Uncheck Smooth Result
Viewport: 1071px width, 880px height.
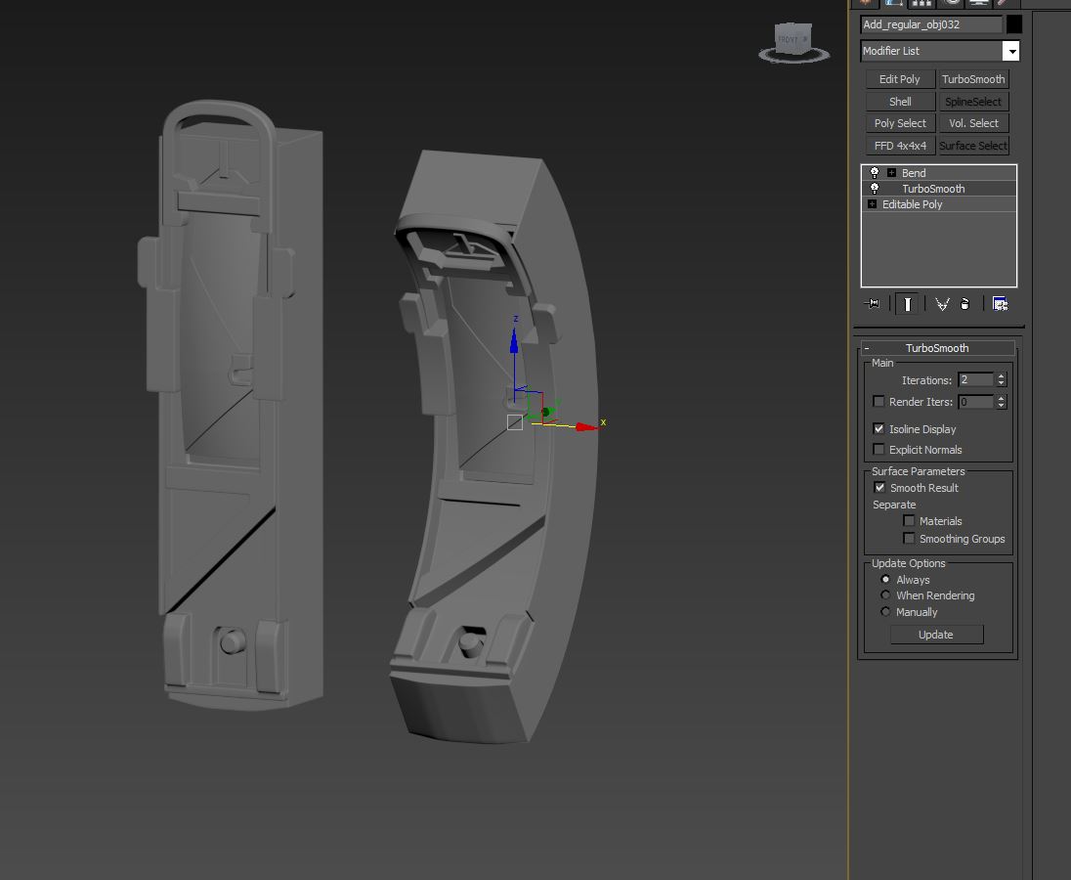[879, 487]
